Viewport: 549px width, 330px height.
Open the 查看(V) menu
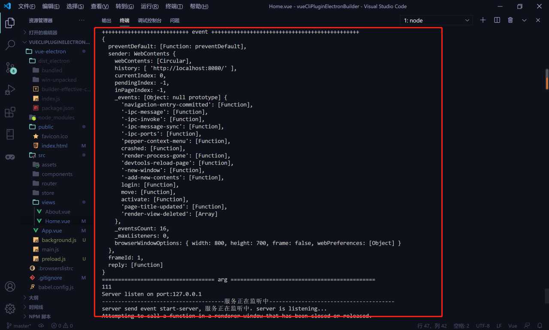pyautogui.click(x=100, y=6)
